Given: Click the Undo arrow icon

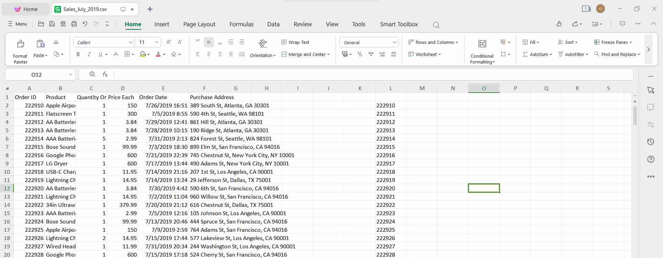Looking at the screenshot, I should tap(85, 24).
